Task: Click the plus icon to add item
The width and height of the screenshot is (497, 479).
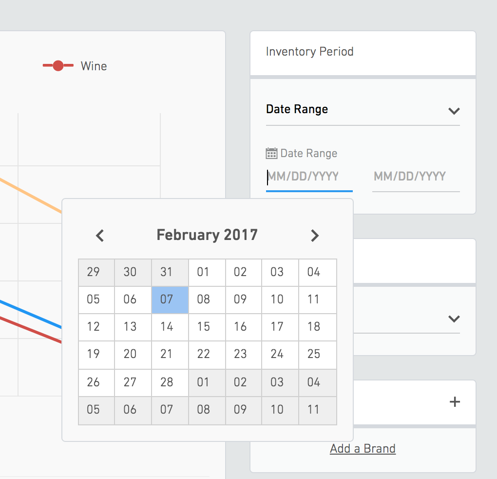Action: [454, 402]
